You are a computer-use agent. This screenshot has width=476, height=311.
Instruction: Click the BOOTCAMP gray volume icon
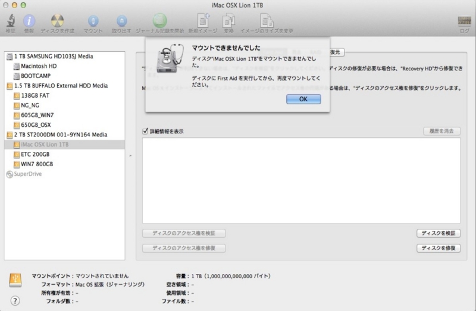pos(17,76)
